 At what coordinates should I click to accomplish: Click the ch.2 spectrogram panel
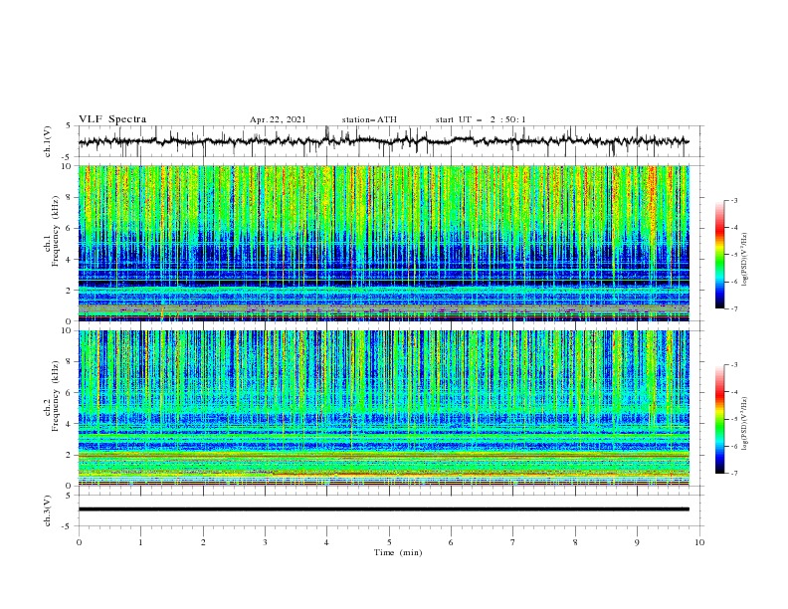(383, 408)
